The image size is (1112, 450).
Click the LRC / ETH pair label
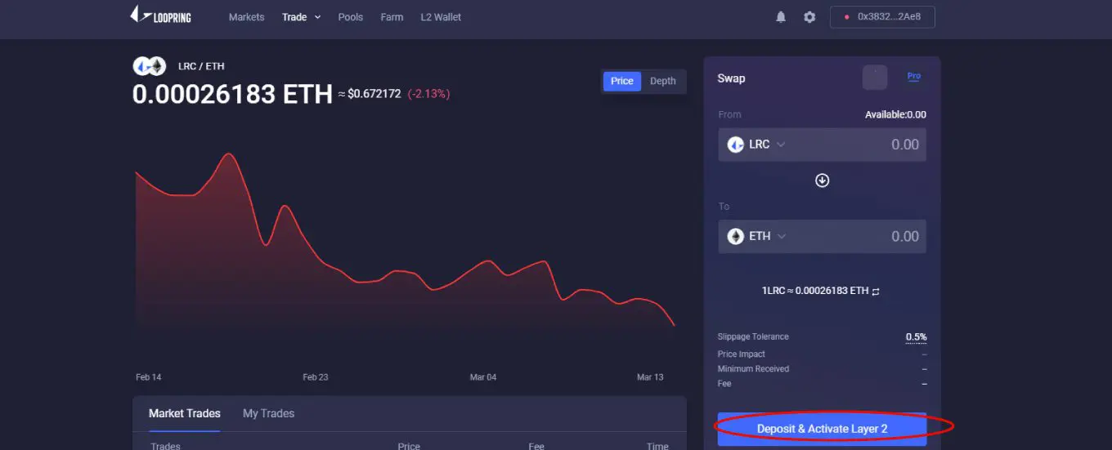[201, 66]
